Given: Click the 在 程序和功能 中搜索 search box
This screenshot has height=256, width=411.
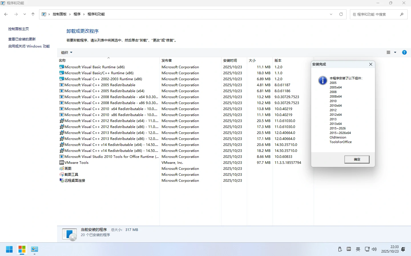Looking at the screenshot, I should click(x=374, y=14).
